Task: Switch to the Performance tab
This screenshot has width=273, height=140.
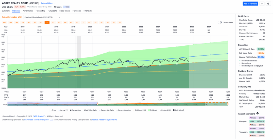Action: [28, 11]
